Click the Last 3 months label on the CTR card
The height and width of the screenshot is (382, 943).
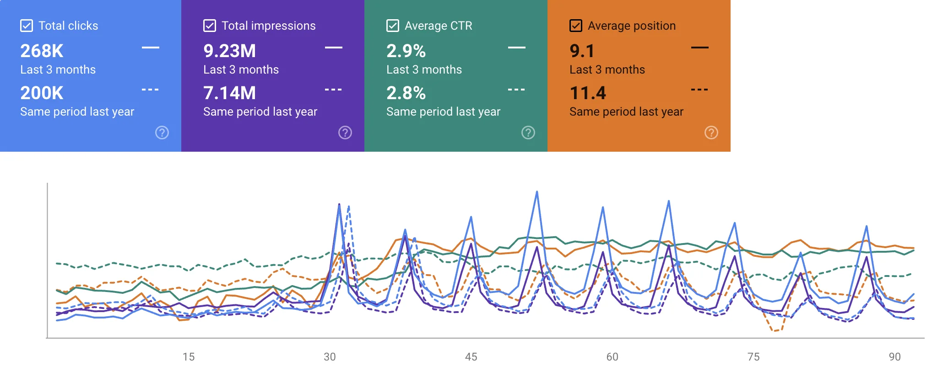(424, 69)
